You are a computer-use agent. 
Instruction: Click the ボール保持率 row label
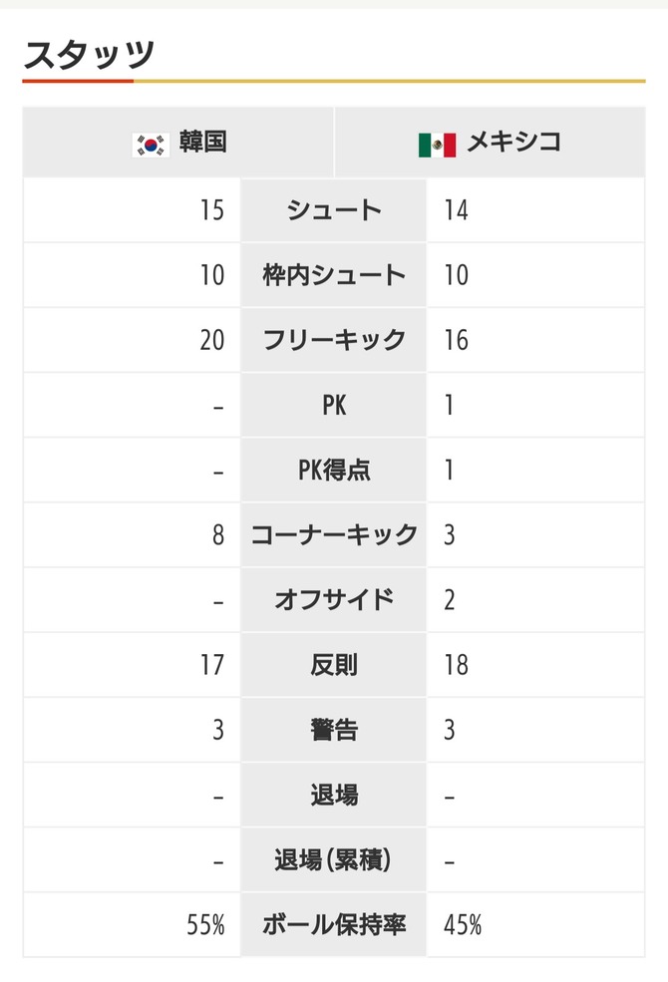(x=334, y=924)
